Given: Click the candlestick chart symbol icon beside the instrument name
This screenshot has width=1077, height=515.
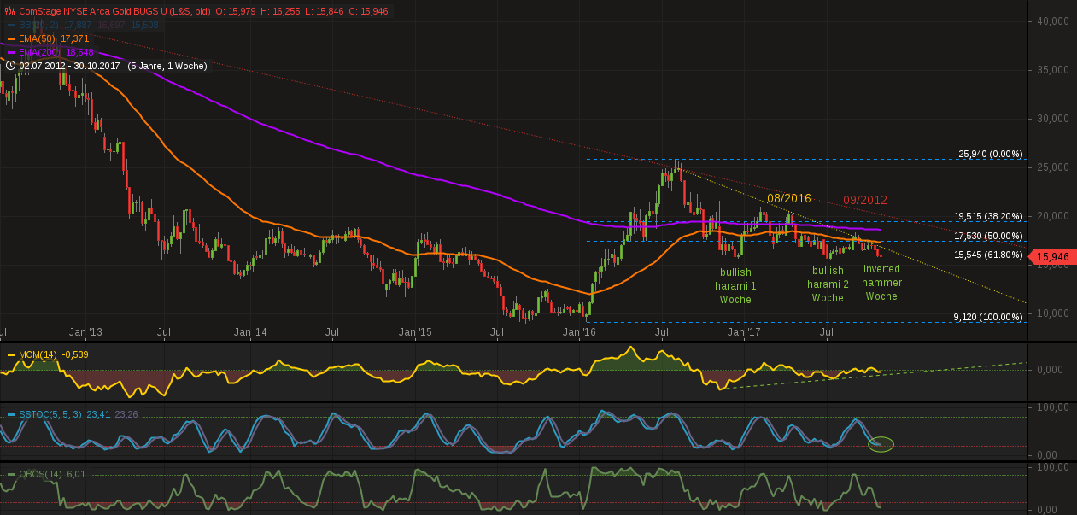Looking at the screenshot, I should [9, 11].
